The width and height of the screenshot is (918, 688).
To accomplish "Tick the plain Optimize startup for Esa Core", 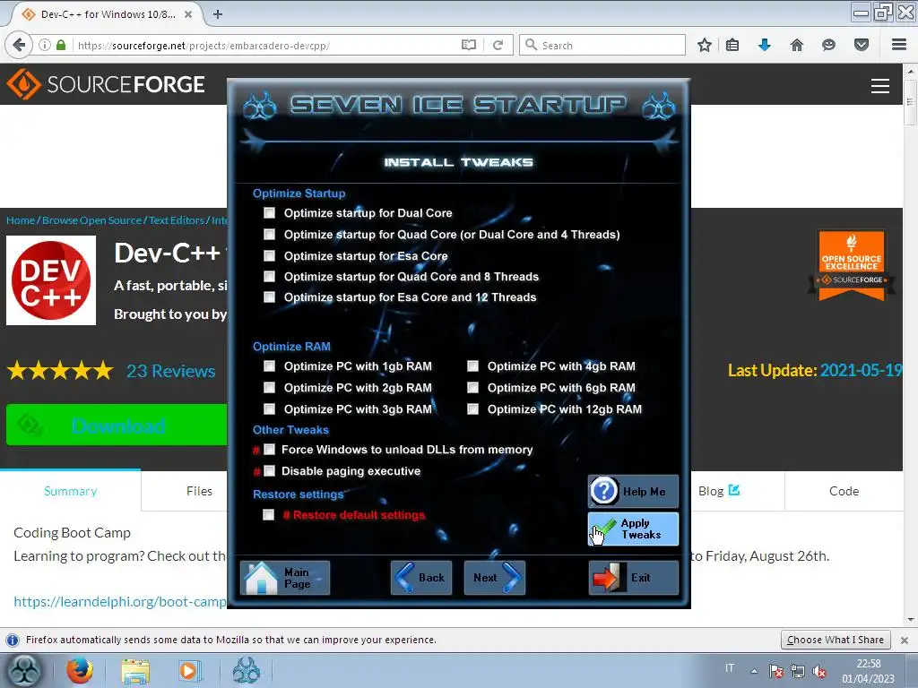I will pyautogui.click(x=269, y=255).
